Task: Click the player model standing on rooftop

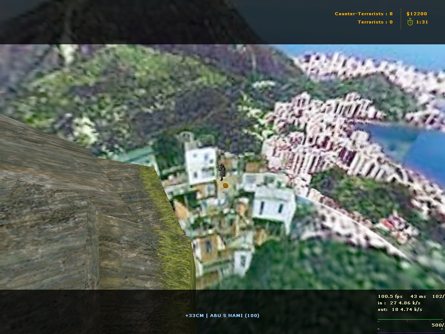Action: [221, 171]
